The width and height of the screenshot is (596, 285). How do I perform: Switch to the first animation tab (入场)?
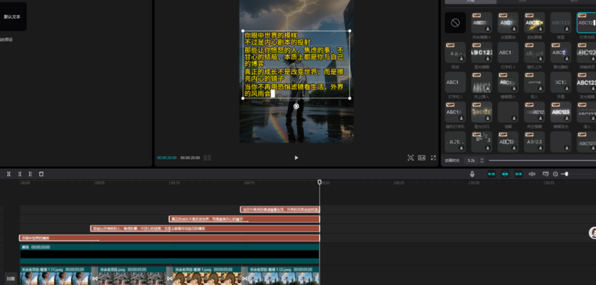(470, 2)
